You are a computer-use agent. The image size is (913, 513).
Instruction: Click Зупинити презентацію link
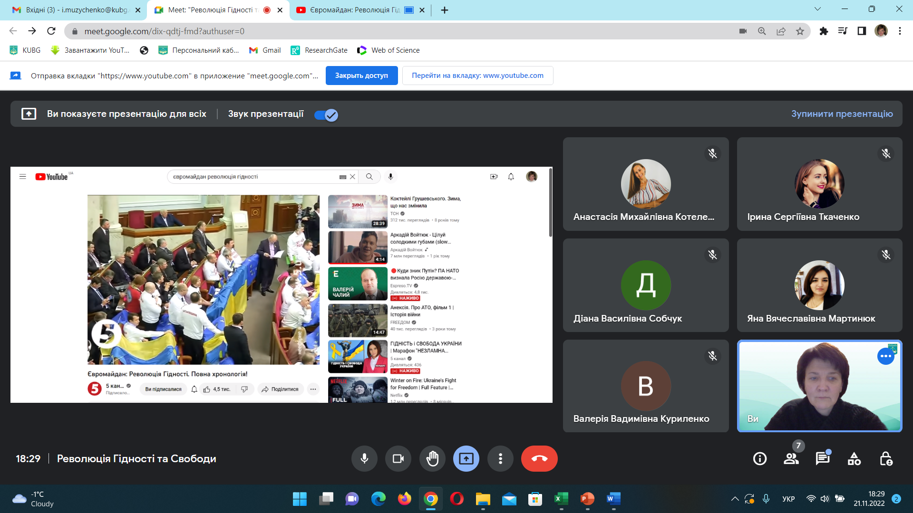(842, 114)
